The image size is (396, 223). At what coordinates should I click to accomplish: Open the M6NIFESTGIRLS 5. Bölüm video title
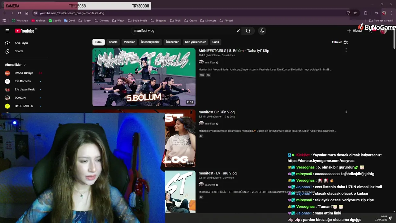tap(234, 51)
